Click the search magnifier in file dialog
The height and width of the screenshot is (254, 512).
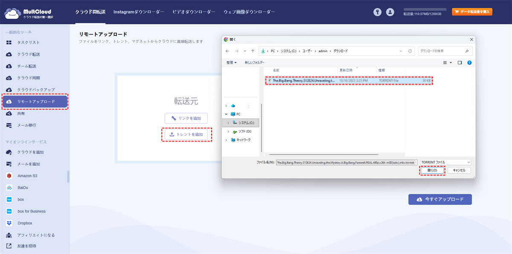pyautogui.click(x=468, y=51)
